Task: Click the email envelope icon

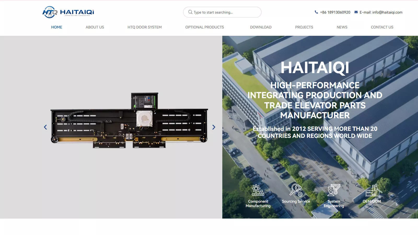Action: tap(356, 12)
